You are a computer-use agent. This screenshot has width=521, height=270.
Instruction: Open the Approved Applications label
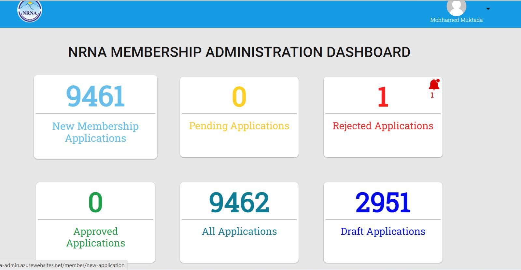click(95, 237)
